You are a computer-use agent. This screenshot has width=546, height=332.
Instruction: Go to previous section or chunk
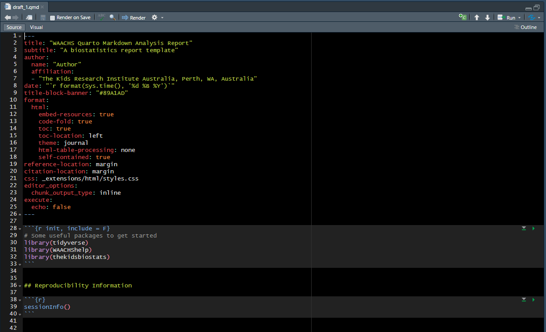point(477,17)
